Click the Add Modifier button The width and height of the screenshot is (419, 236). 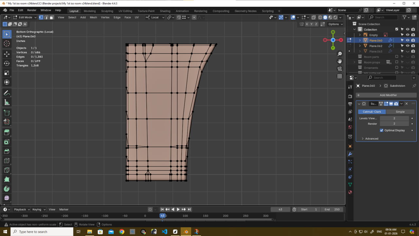click(x=388, y=95)
